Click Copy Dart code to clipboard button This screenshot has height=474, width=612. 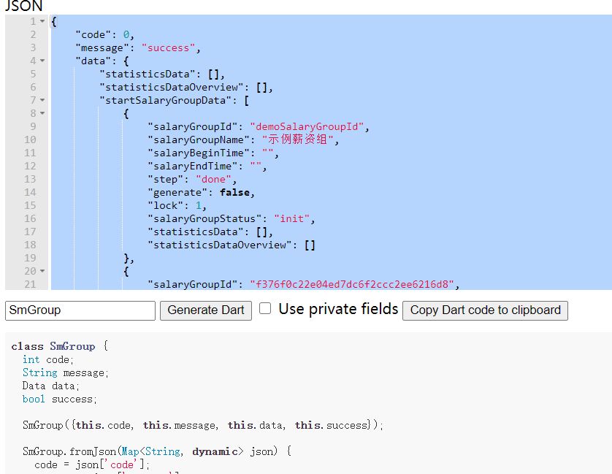click(x=485, y=310)
